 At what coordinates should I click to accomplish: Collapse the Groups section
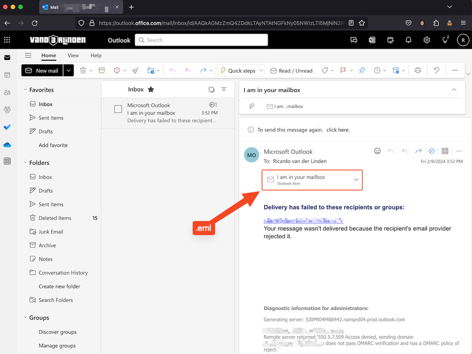coord(26,317)
